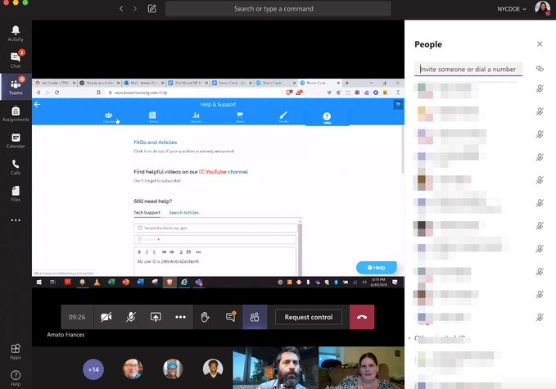Open the profile avatar menu
Screen dimensions: 556x389
[x=542, y=8]
